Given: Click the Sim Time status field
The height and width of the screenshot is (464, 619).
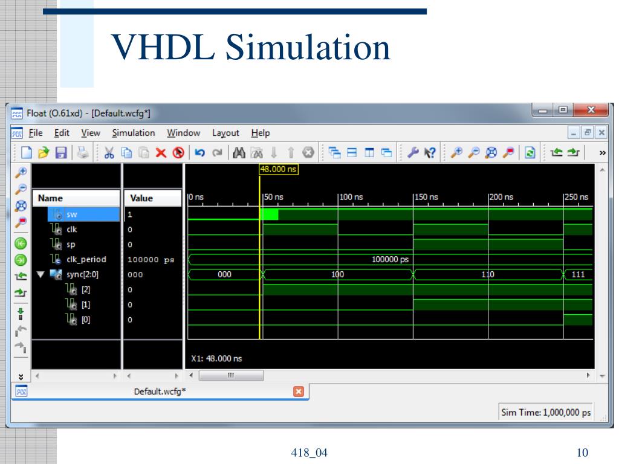Looking at the screenshot, I should (546, 412).
